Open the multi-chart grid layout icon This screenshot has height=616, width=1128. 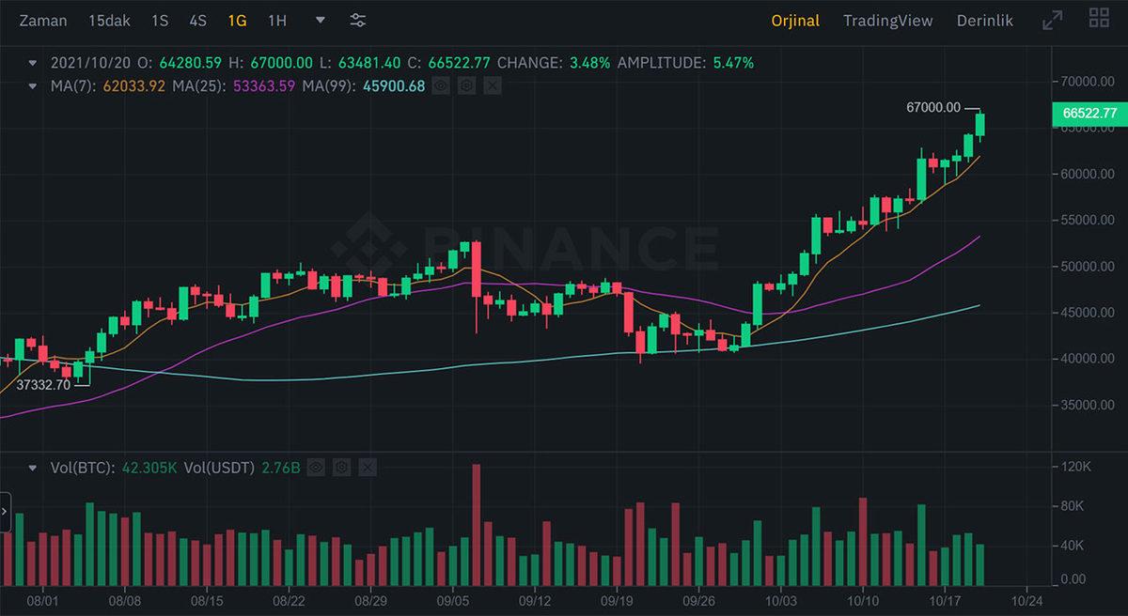[1098, 18]
